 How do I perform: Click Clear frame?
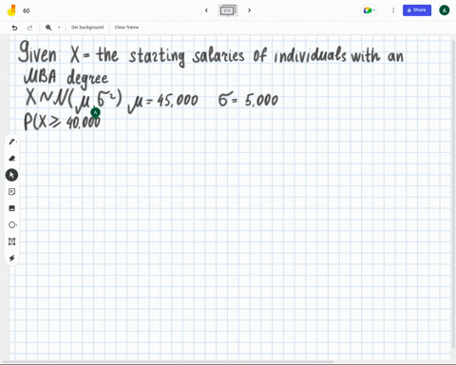tap(126, 28)
